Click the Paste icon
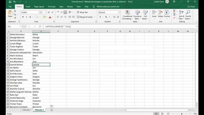 [10, 13]
